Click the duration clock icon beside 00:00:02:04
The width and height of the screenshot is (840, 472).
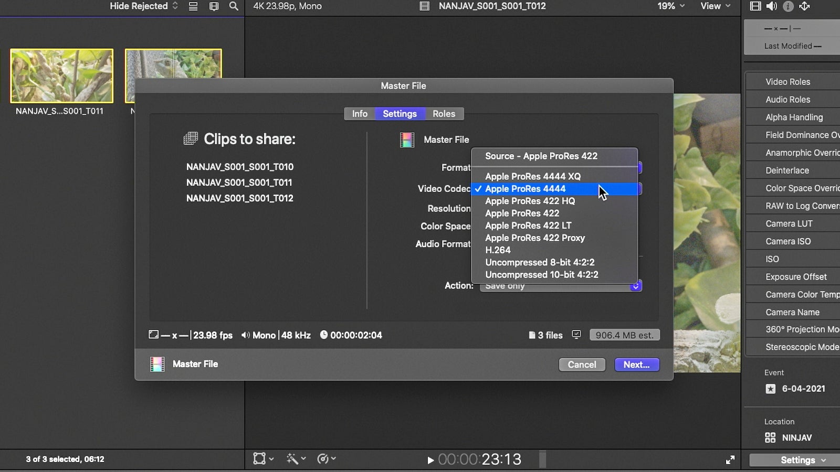[x=324, y=335]
